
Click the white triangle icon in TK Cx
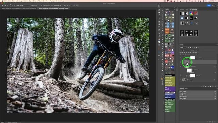[166, 64]
